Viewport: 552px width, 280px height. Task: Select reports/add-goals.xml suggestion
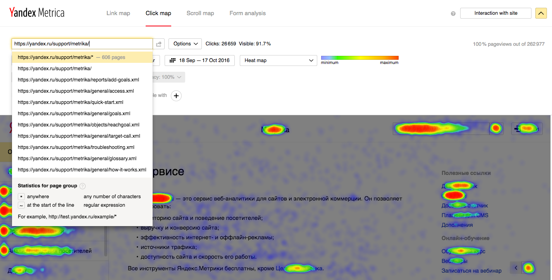[82, 80]
